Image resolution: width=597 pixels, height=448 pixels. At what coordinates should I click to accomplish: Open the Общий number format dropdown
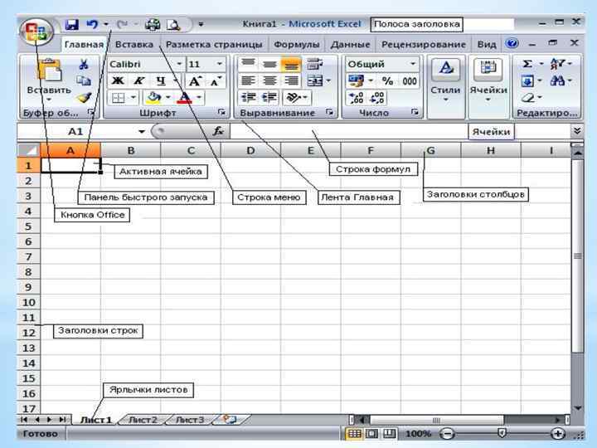click(413, 64)
